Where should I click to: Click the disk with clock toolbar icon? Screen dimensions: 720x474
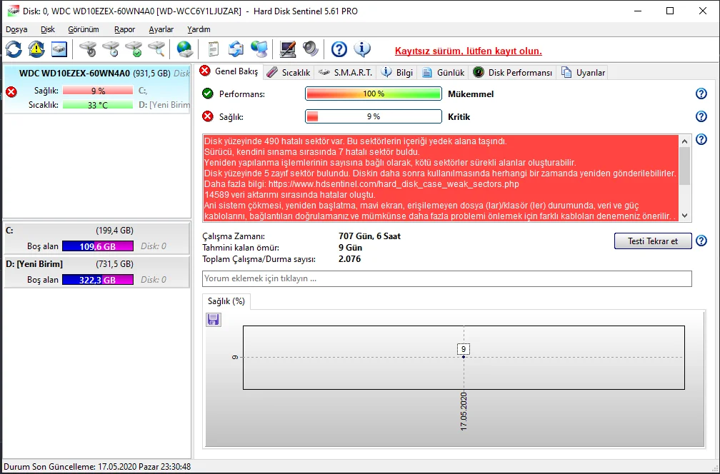[x=111, y=49]
